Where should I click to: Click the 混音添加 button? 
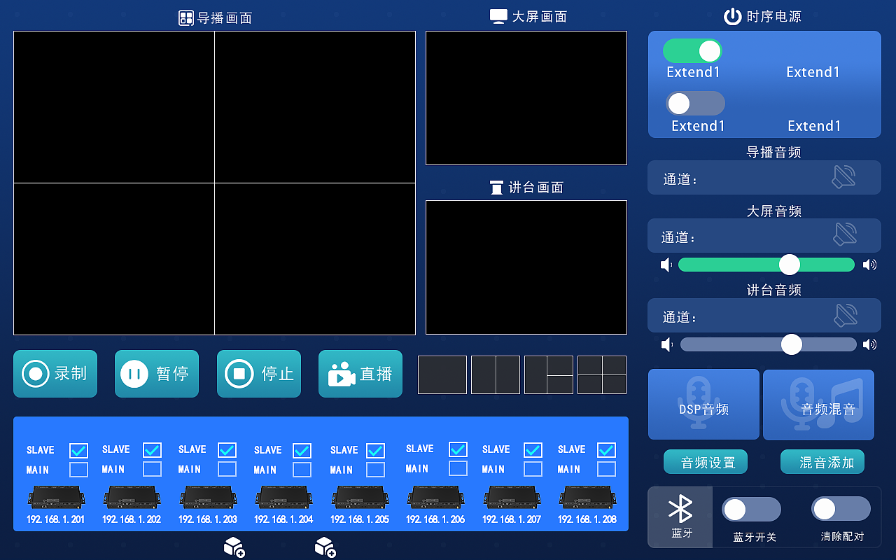[822, 461]
